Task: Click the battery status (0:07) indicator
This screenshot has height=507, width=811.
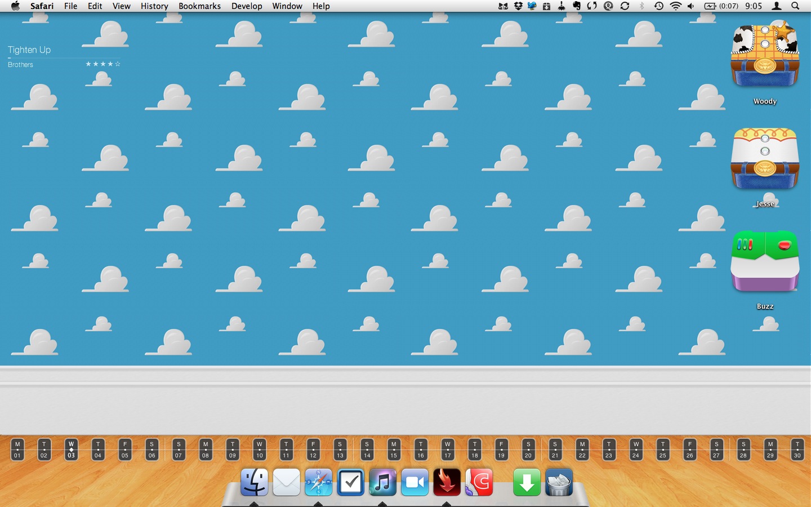Action: (x=721, y=6)
